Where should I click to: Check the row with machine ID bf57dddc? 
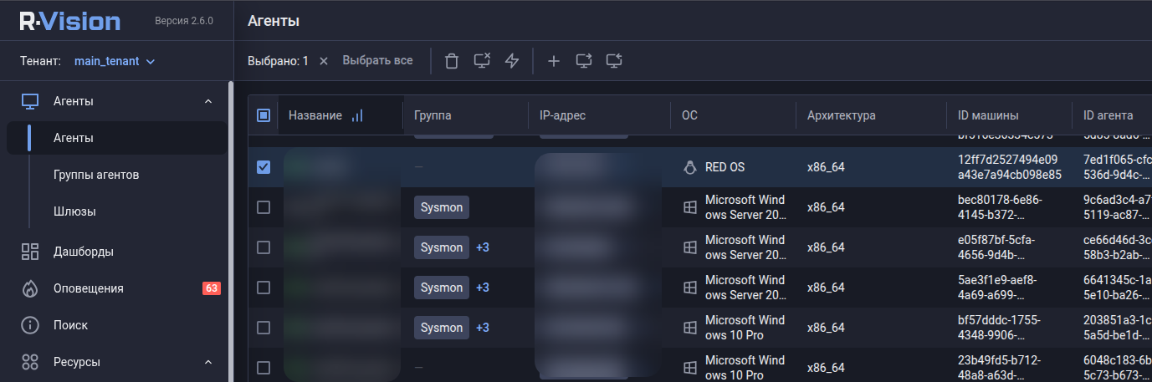point(264,328)
